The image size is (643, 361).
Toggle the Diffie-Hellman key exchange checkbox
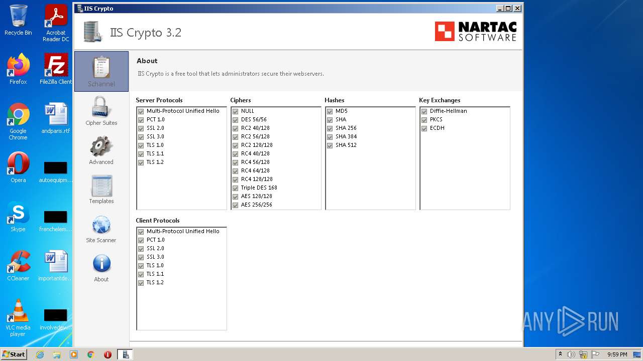(424, 111)
